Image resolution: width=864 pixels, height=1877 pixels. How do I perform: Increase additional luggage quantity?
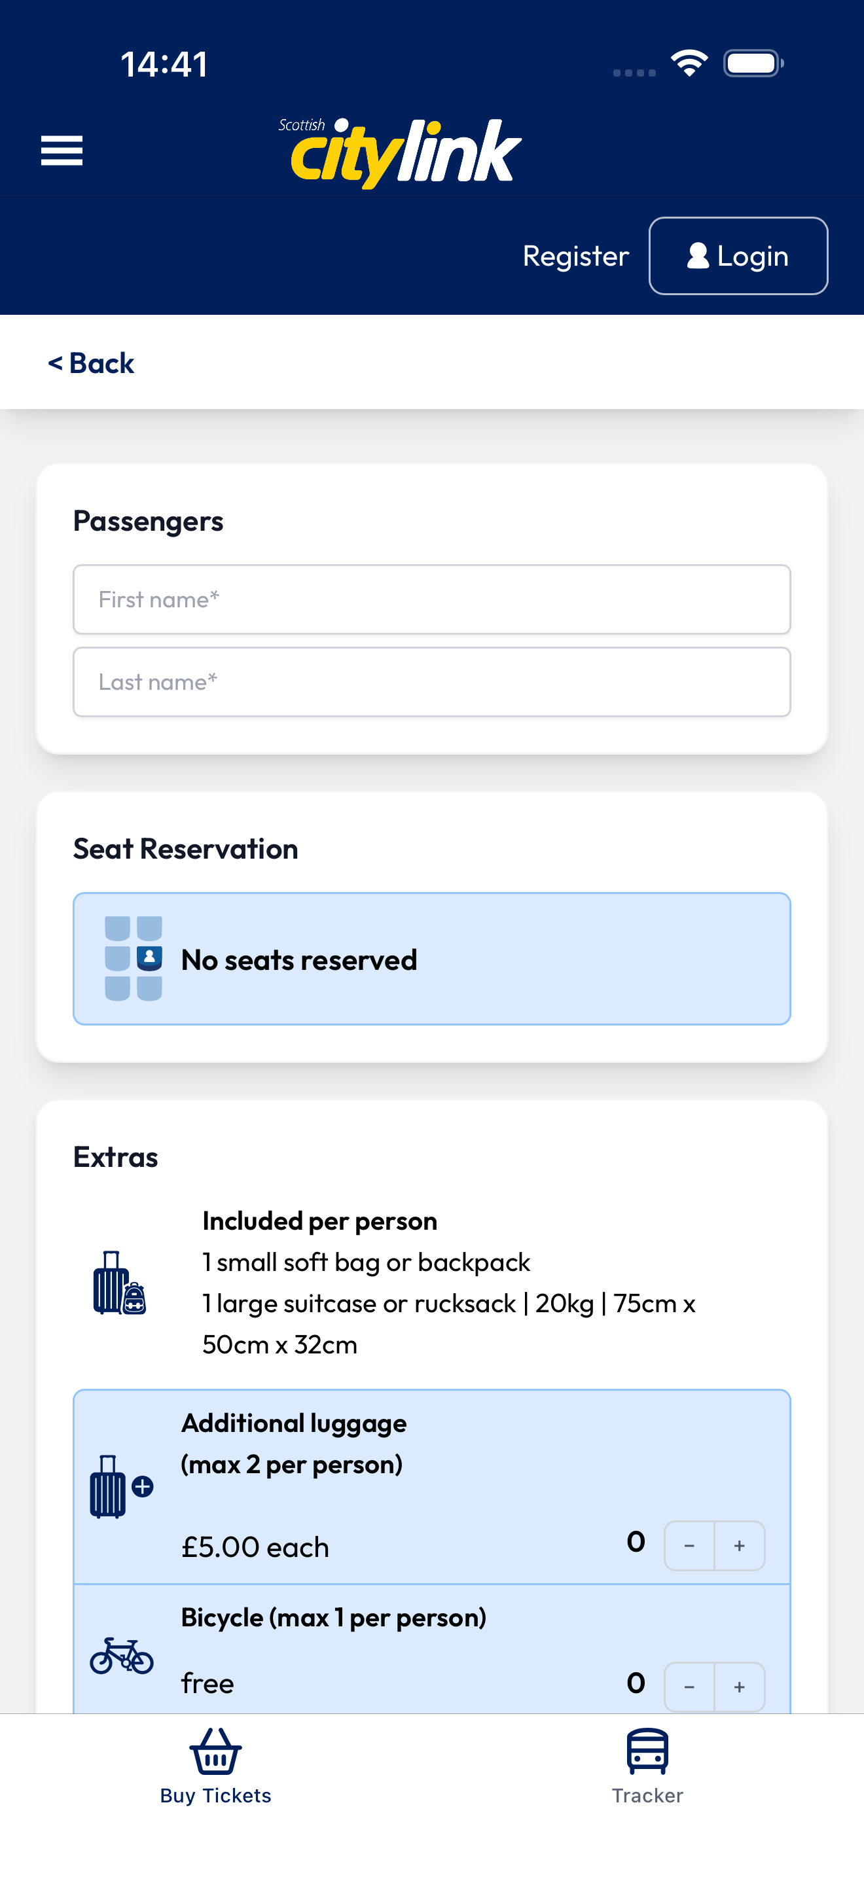pyautogui.click(x=740, y=1545)
